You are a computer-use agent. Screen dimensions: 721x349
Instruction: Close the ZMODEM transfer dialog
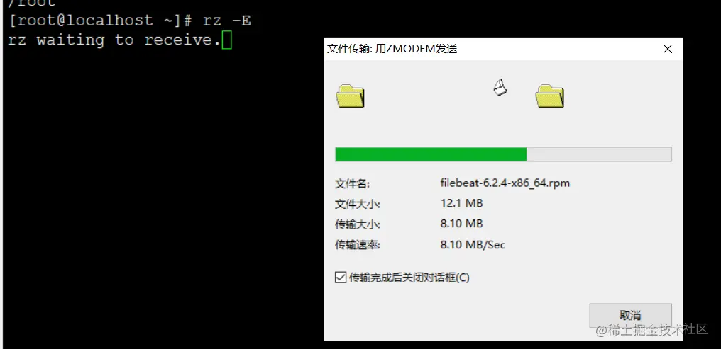[668, 49]
